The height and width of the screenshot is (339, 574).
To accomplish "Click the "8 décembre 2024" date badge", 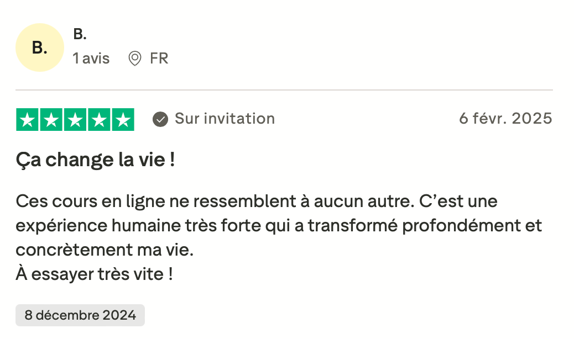I will (x=80, y=315).
